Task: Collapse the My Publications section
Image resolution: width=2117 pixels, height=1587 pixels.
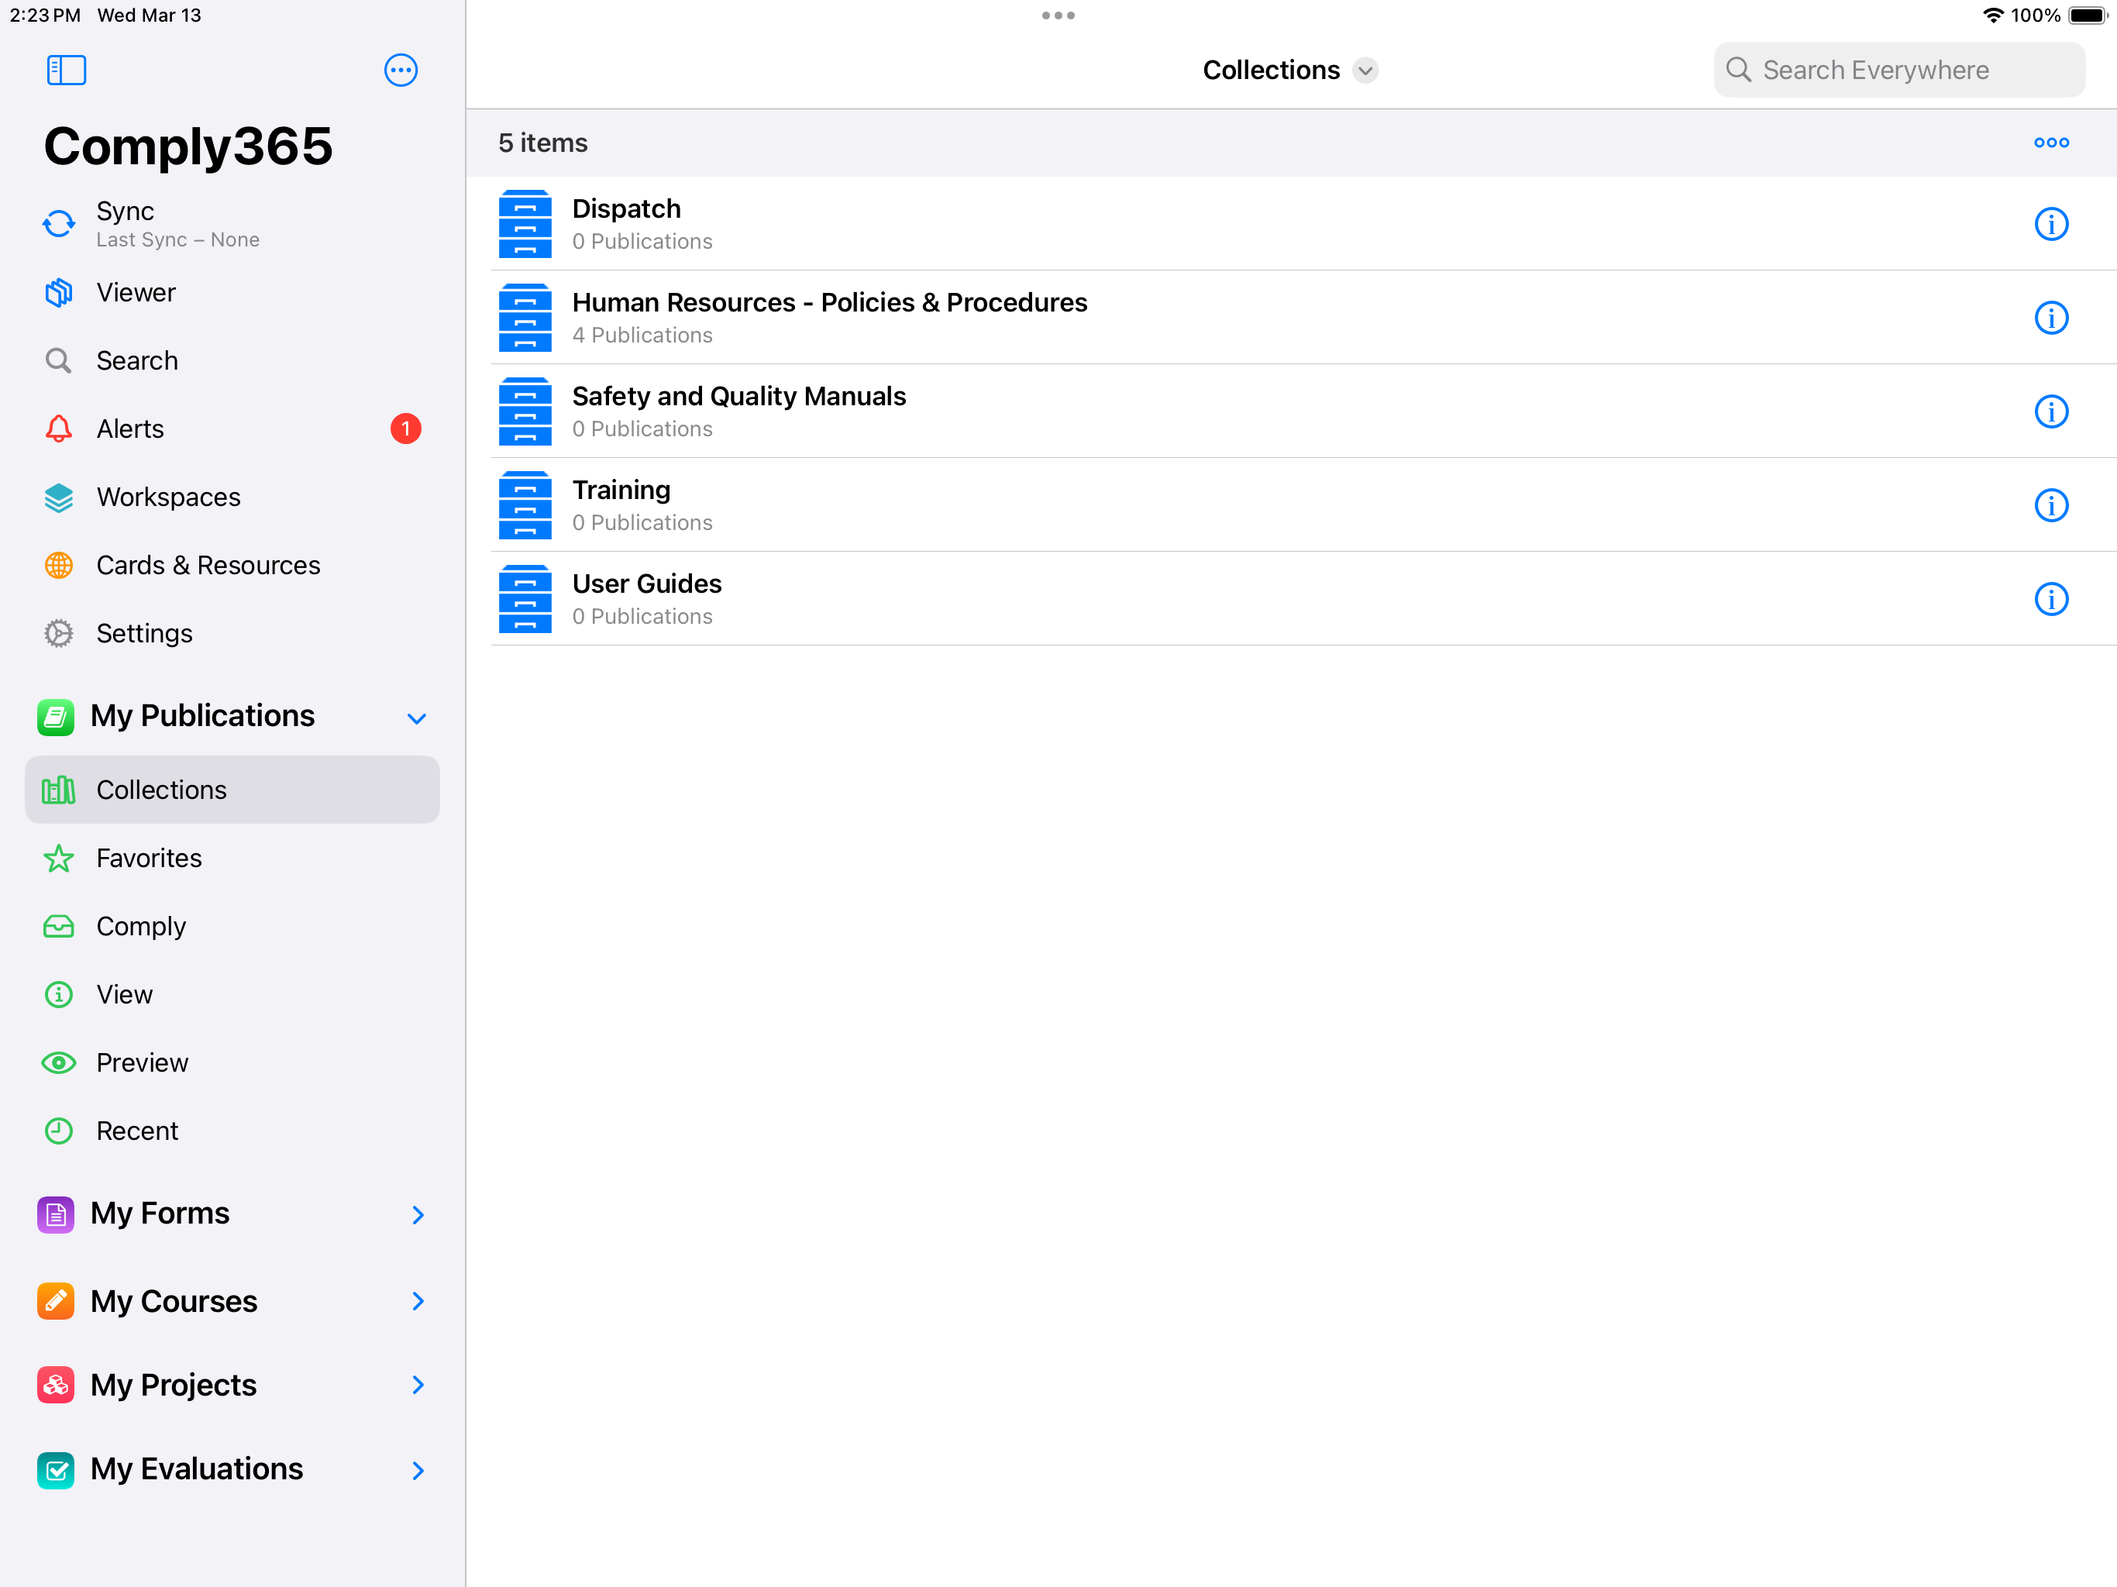Action: coord(416,718)
